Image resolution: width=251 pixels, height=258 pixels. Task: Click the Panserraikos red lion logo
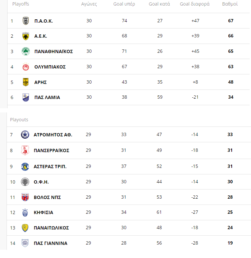[x=25, y=150]
